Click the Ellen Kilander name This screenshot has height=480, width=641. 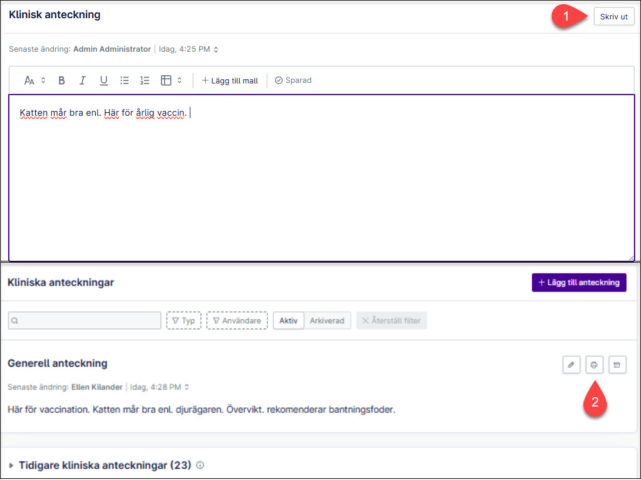tap(97, 387)
